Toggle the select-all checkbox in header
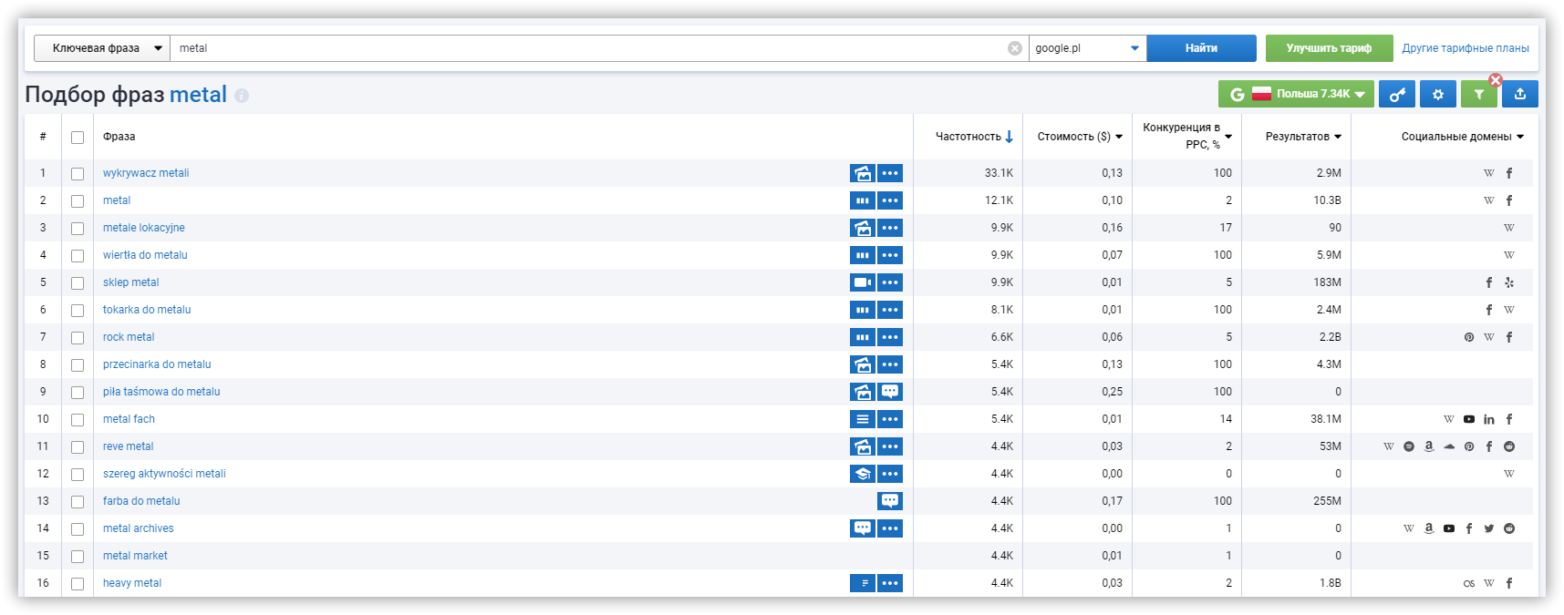 point(78,138)
